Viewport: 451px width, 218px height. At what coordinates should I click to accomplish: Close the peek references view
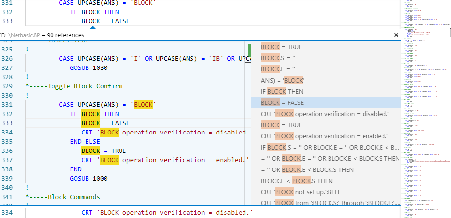coord(396,35)
